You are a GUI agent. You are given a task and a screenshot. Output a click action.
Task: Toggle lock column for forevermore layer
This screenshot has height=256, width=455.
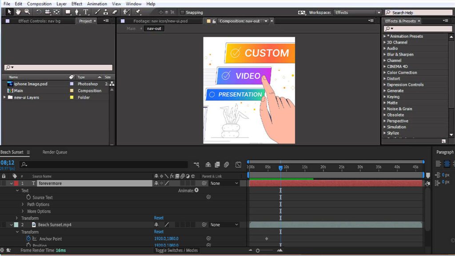coord(4,184)
